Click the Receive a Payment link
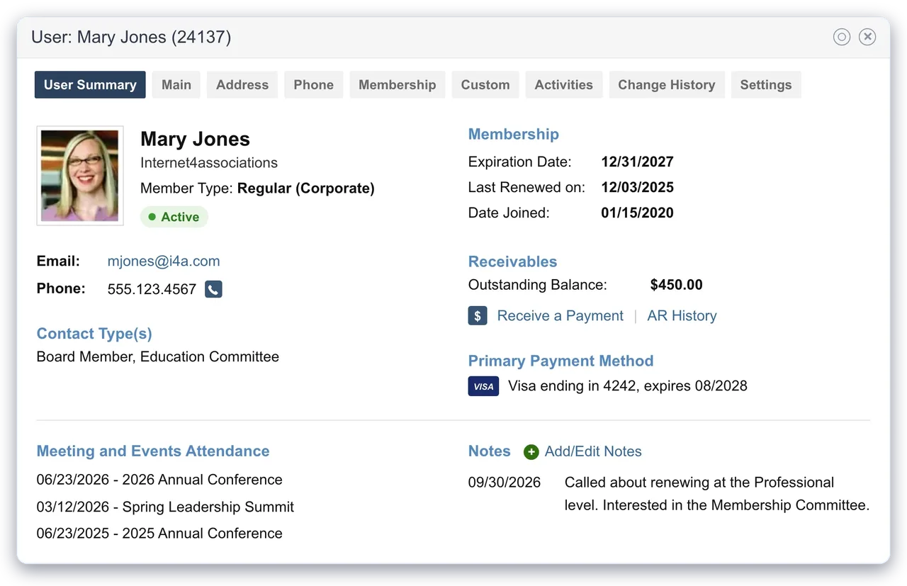The height and width of the screenshot is (586, 907). point(560,316)
